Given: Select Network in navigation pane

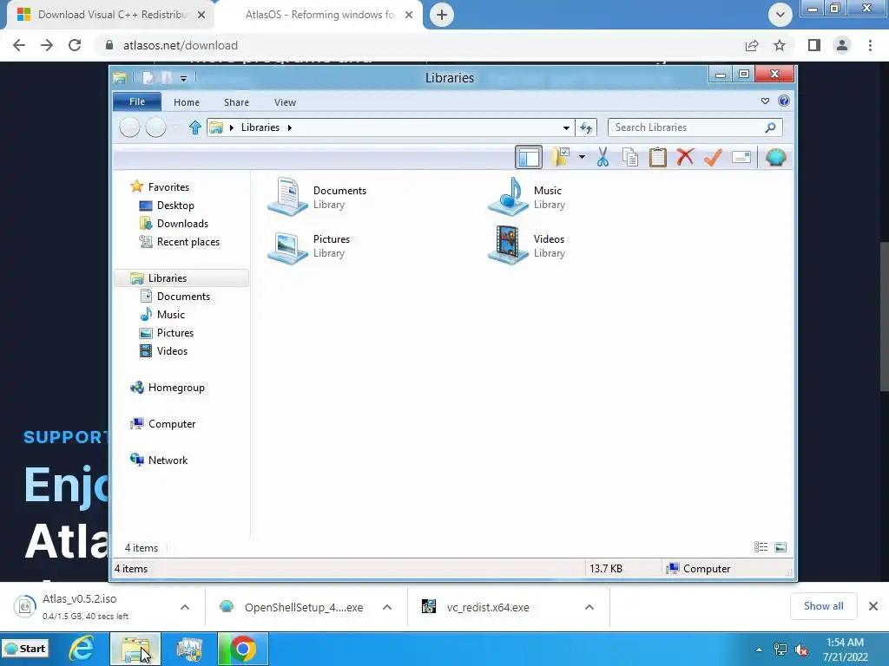Looking at the screenshot, I should (168, 460).
